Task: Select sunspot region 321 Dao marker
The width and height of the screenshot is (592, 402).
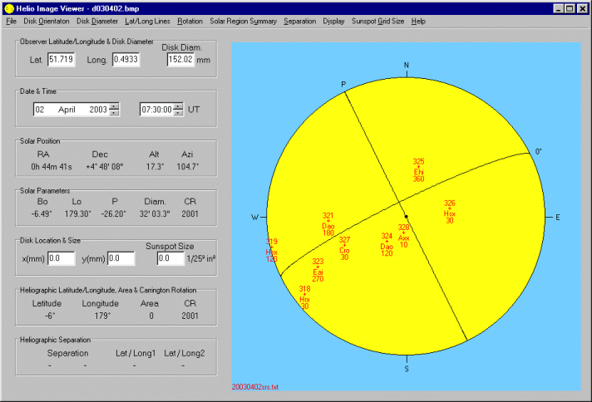Action: (x=328, y=223)
